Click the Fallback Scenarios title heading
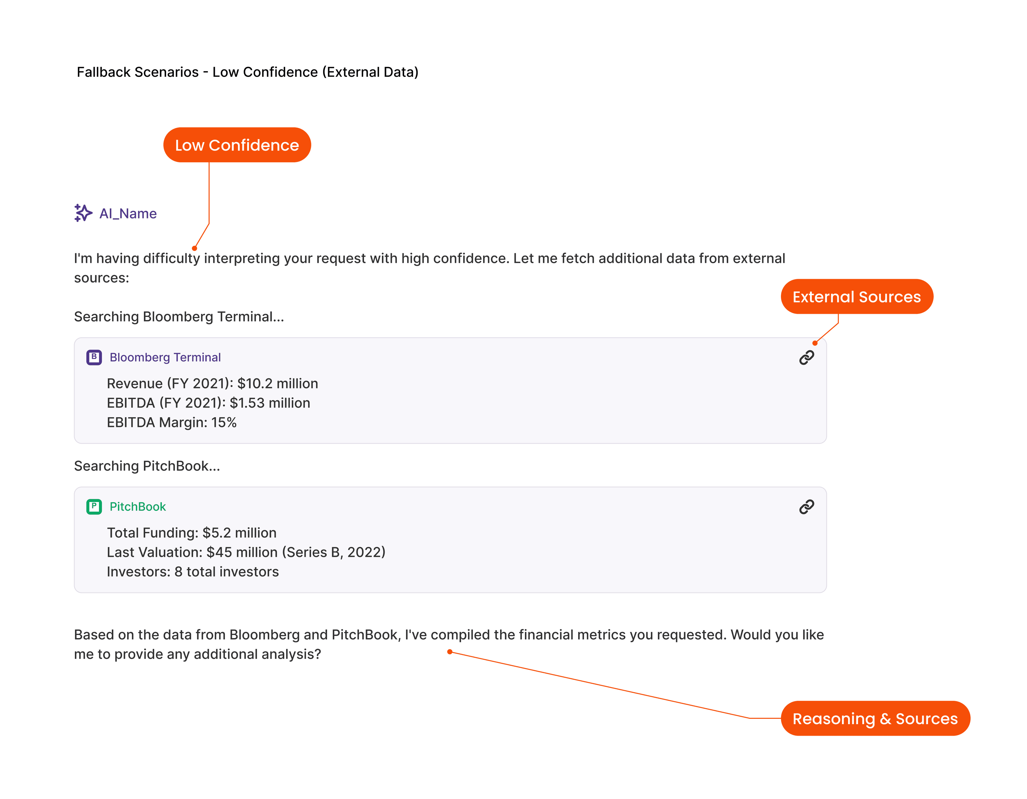 [x=248, y=72]
